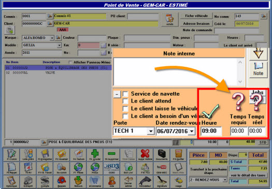
Task: Tick the Le client attend checkbox
Action: (x=125, y=101)
